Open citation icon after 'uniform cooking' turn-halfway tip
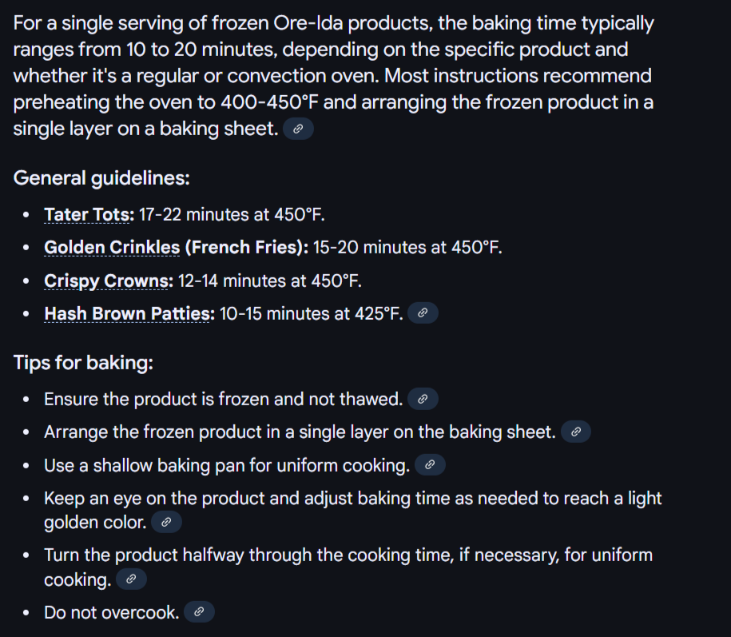731x637 pixels. [x=131, y=579]
